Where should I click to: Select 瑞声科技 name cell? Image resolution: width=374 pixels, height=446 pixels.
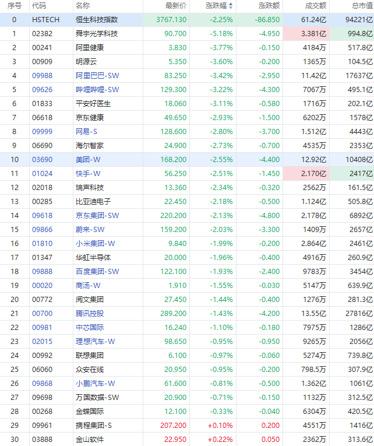point(90,188)
